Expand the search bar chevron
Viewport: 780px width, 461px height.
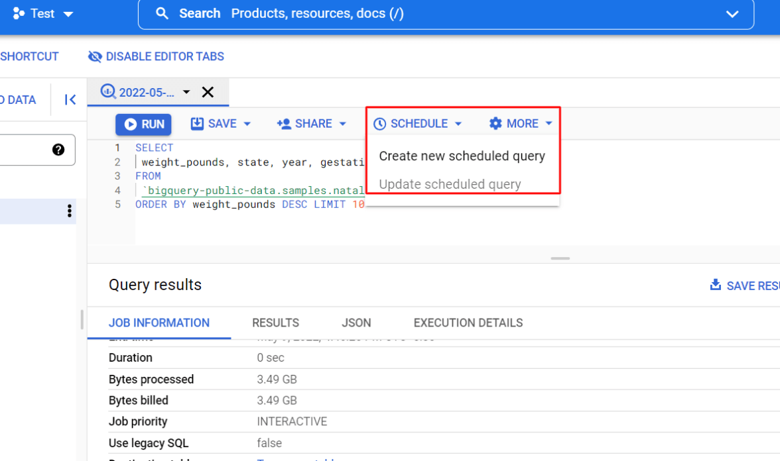coord(732,14)
